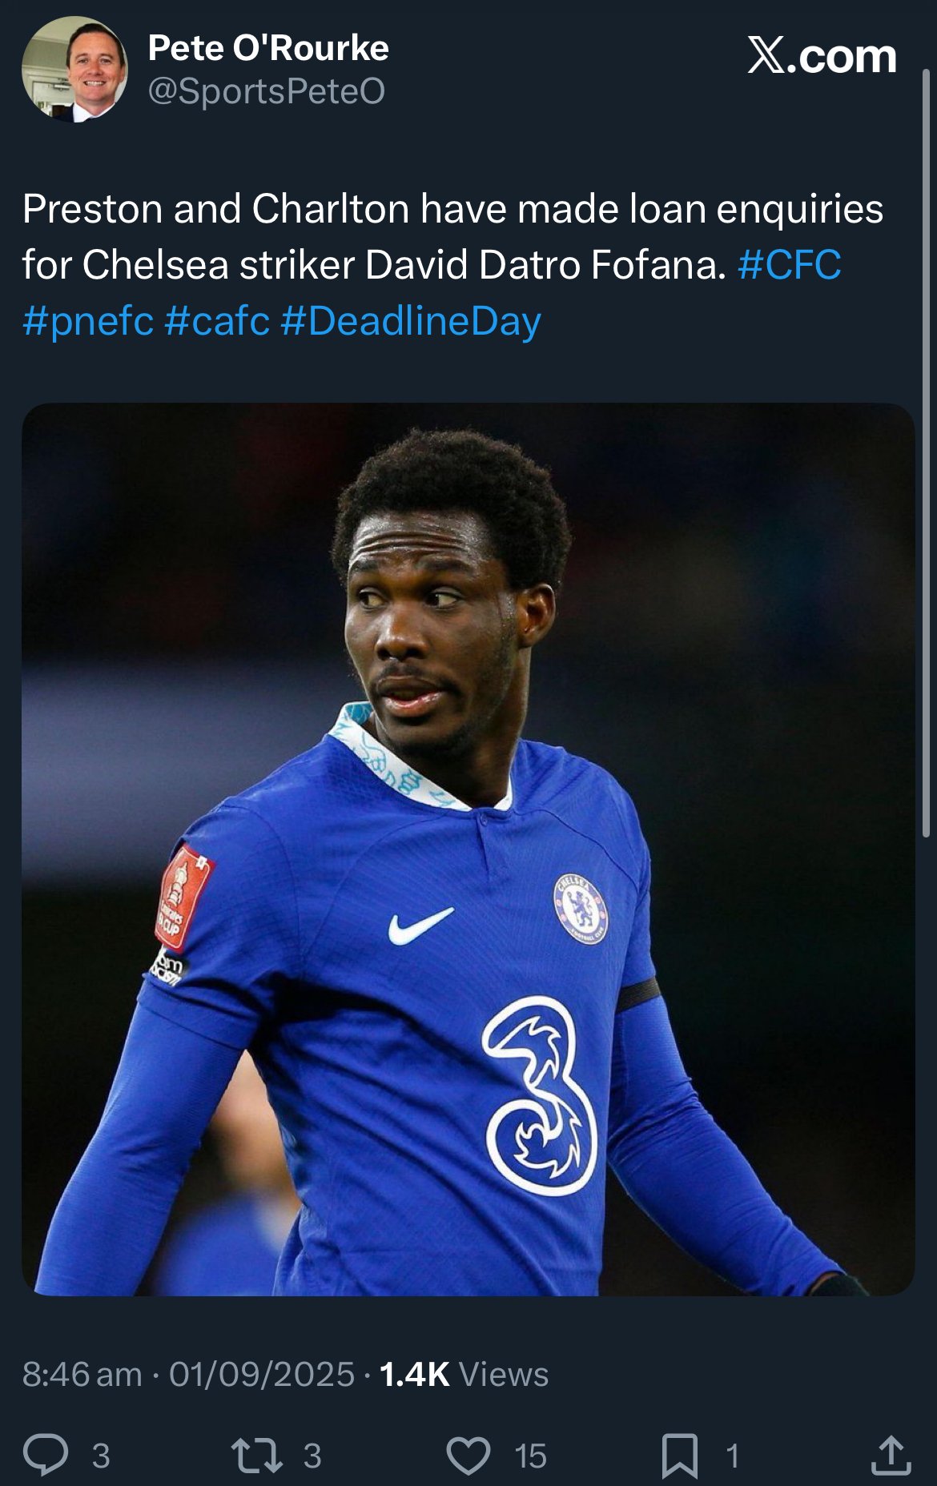Open the @SportsPeteO handle
This screenshot has height=1486, width=937.
point(267,92)
